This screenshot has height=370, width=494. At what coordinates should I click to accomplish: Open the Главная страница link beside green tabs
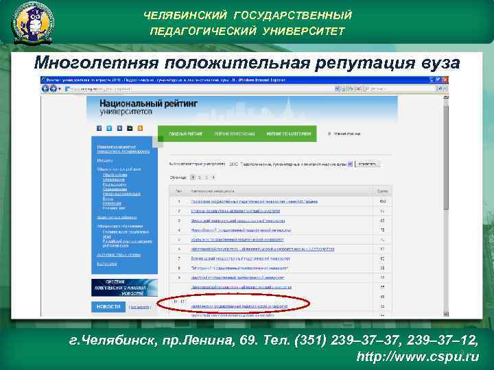(347, 134)
